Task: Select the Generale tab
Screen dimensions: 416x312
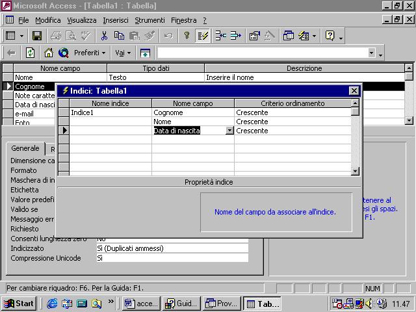Action: pyautogui.click(x=25, y=148)
